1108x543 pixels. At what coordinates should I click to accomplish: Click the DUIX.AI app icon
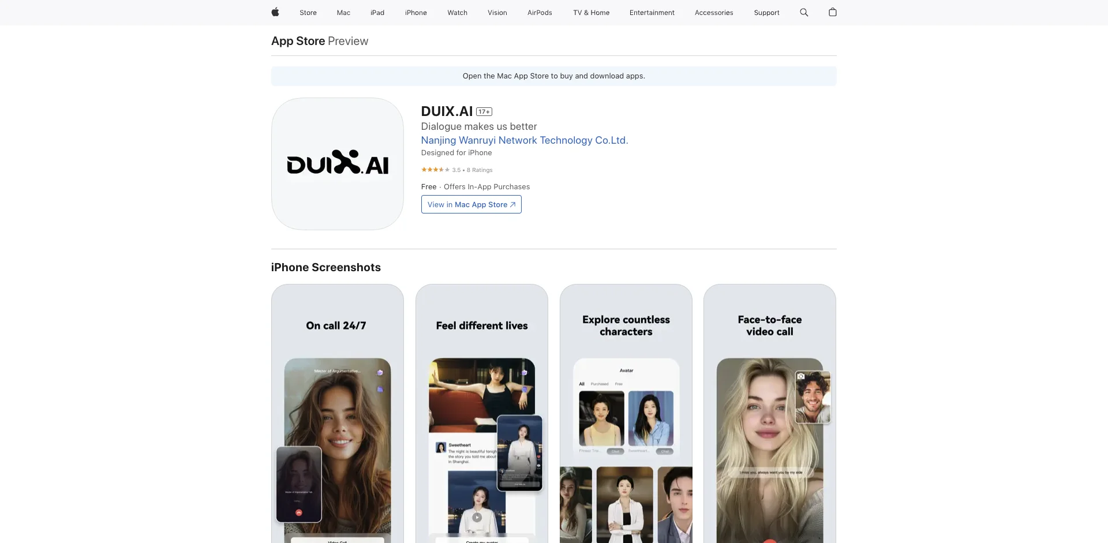tap(337, 164)
